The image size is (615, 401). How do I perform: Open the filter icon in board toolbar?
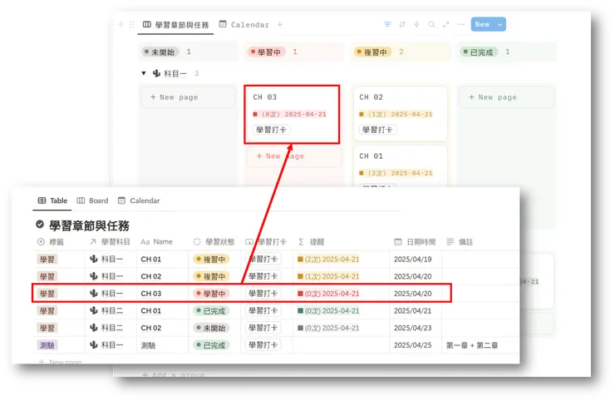coord(387,24)
